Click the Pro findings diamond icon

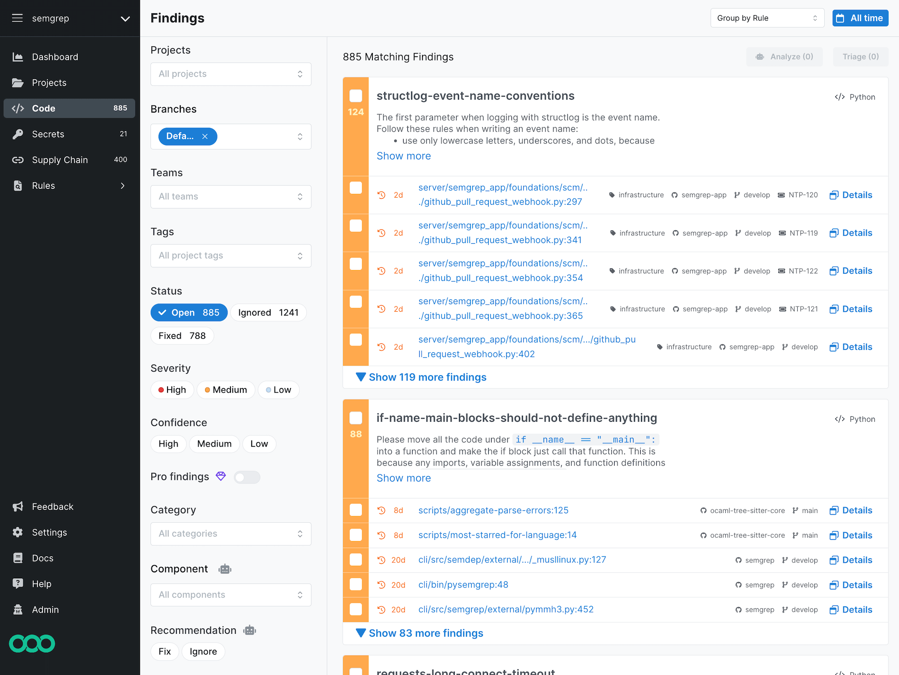pyautogui.click(x=220, y=476)
